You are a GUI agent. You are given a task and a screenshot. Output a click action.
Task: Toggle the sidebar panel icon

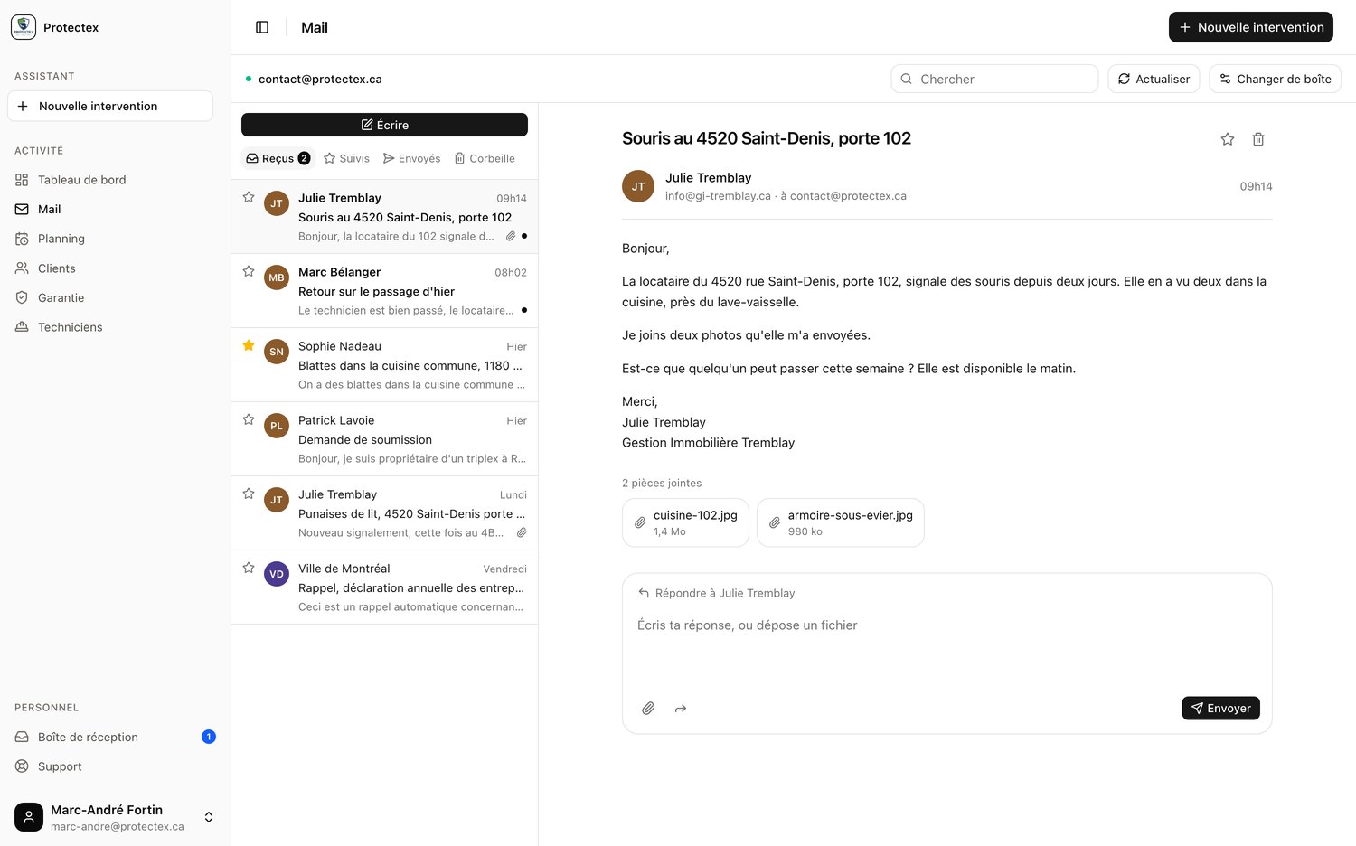(x=262, y=27)
